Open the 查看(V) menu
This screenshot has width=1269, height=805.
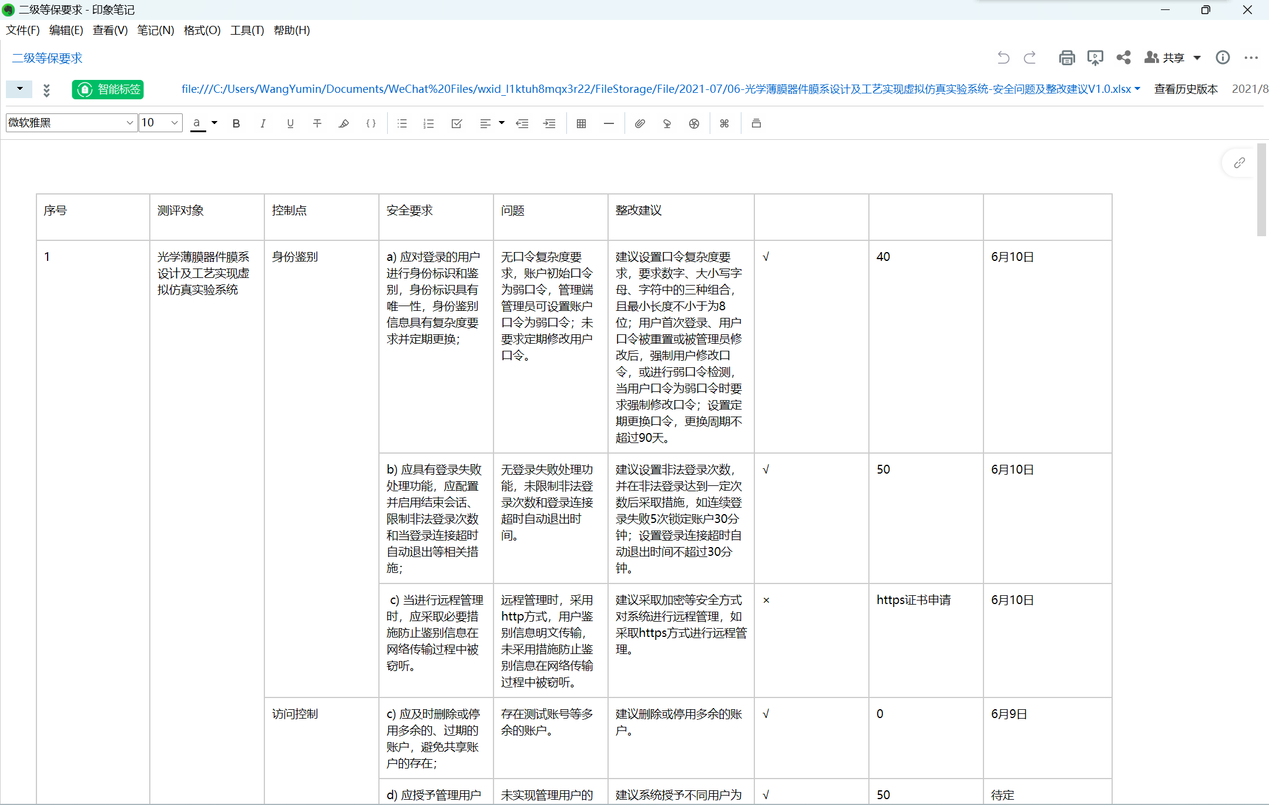(x=110, y=30)
